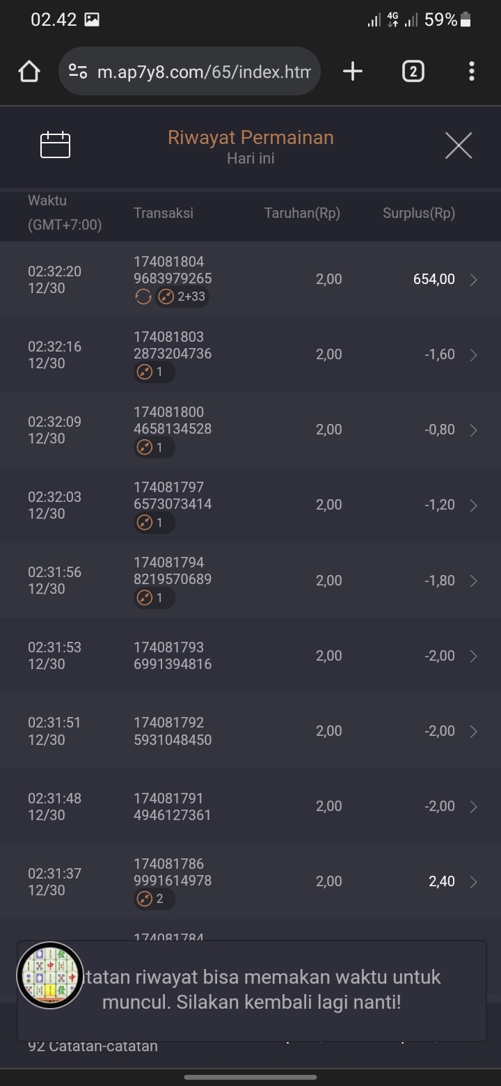The width and height of the screenshot is (501, 1086).
Task: Open the calendar date filter icon
Action: point(56,145)
